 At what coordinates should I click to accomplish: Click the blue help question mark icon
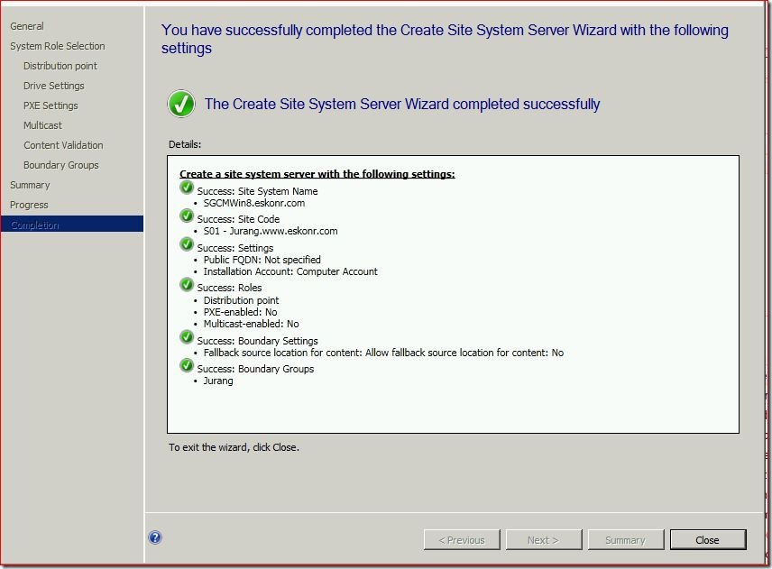point(155,537)
